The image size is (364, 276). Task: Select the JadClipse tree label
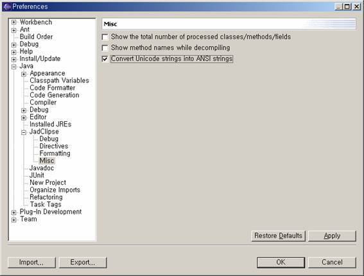pyautogui.click(x=44, y=132)
